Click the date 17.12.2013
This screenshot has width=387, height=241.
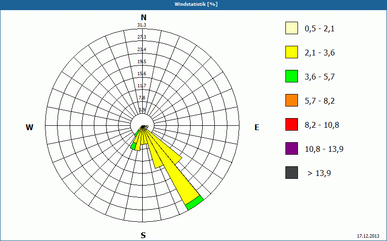point(368,236)
